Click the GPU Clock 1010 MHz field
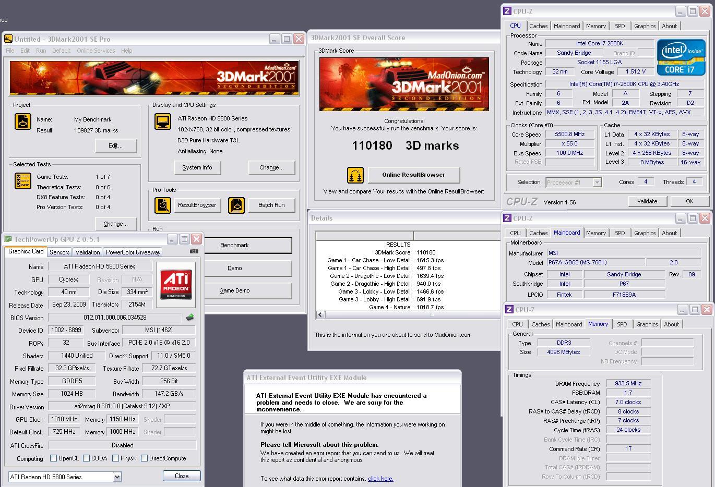This screenshot has height=487, width=715. [x=65, y=419]
